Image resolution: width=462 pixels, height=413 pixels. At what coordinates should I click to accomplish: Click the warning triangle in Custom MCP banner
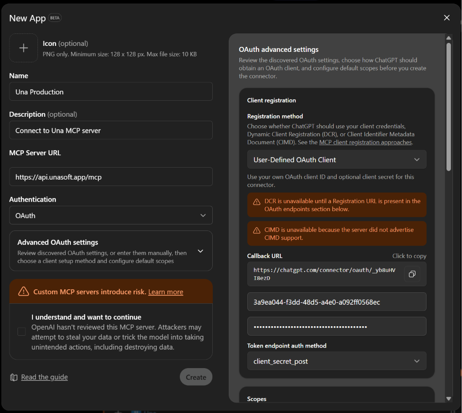[23, 291]
